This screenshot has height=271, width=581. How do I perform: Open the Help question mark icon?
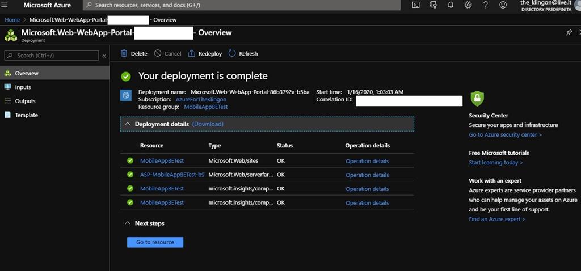tap(486, 5)
